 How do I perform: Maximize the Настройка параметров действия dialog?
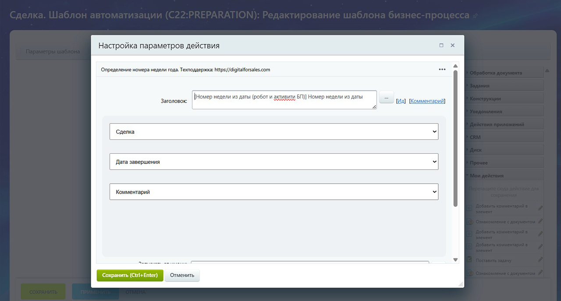(x=441, y=45)
